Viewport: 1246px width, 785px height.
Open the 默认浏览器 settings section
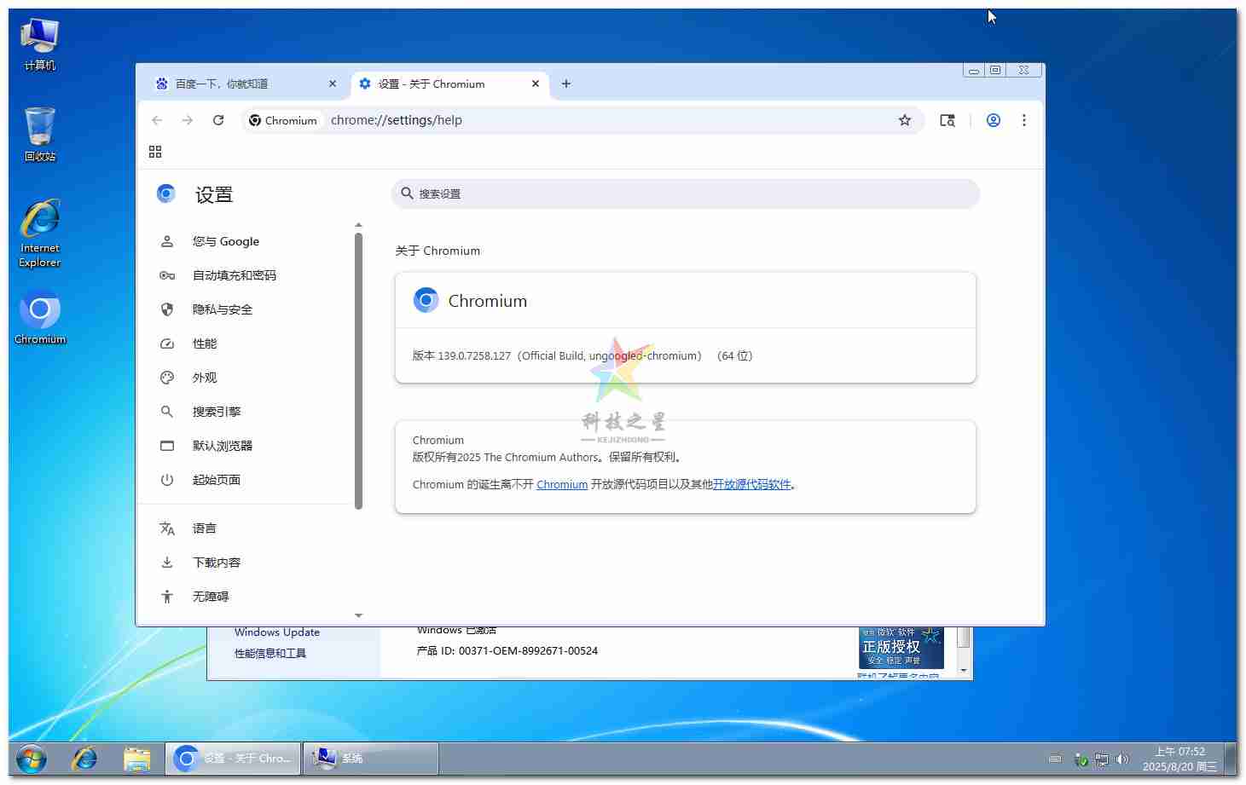click(x=222, y=446)
